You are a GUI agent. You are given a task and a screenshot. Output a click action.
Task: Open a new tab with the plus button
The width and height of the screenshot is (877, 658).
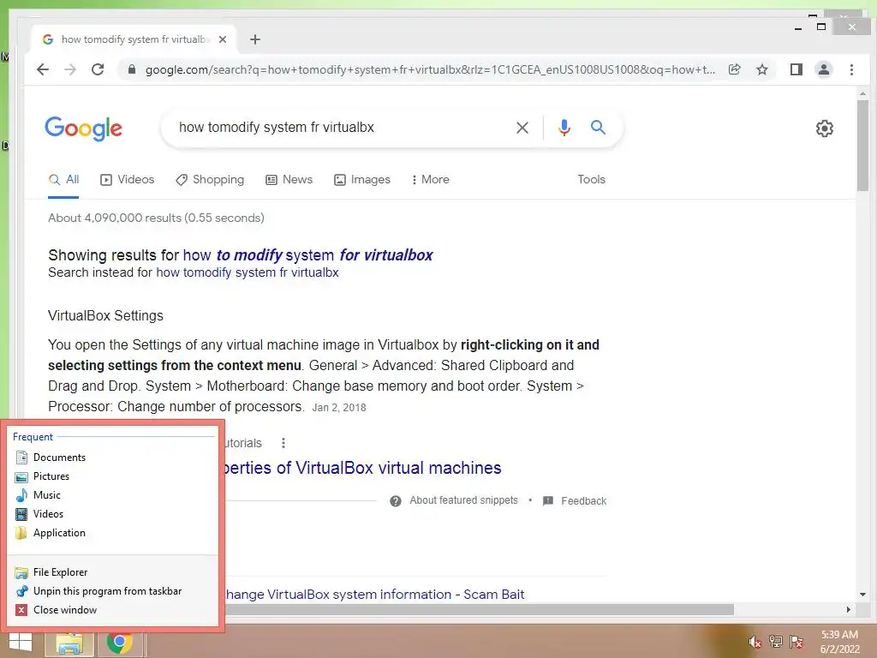click(x=255, y=39)
